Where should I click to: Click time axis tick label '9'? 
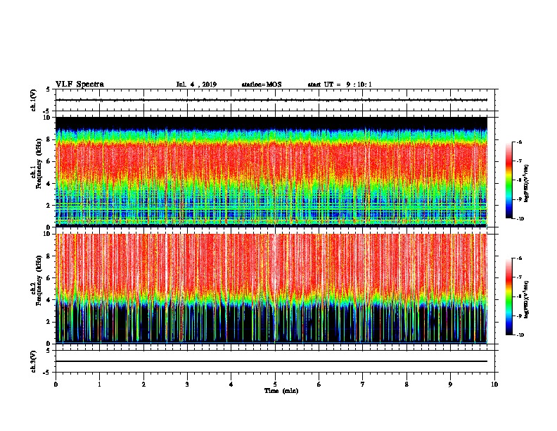coord(450,385)
